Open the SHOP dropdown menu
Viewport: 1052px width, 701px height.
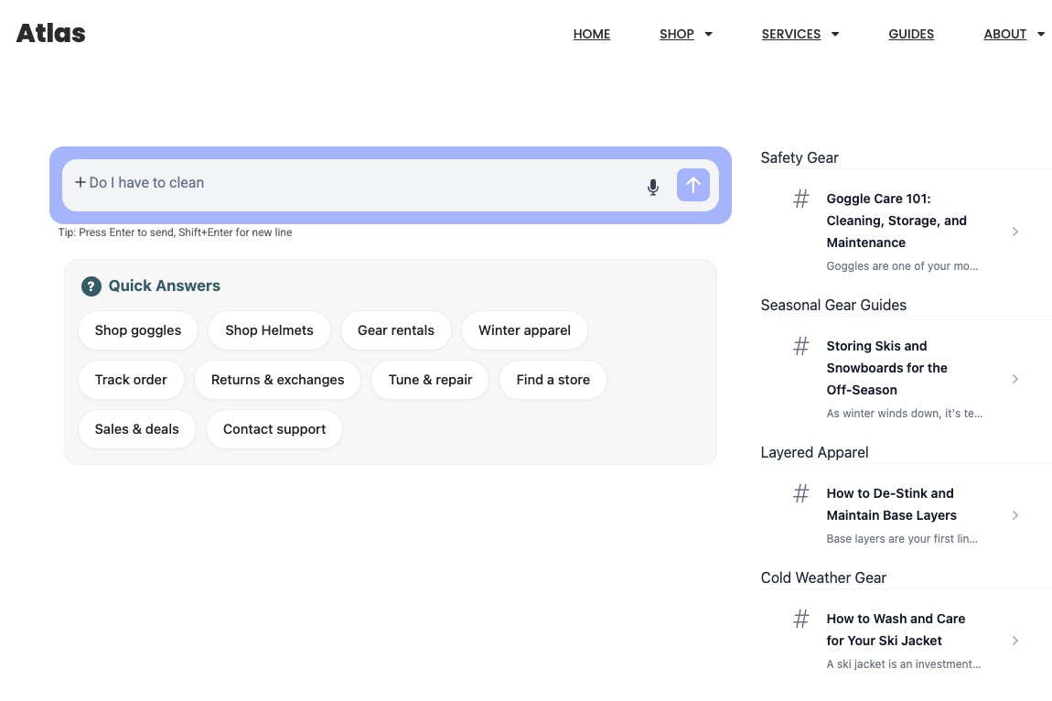[685, 34]
